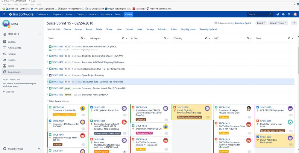
Task: Collapse the sidebar with double chevron
Action: (39, 149)
